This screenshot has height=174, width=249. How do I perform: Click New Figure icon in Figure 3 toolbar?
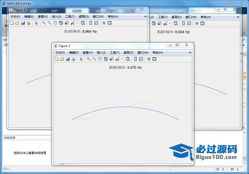pyautogui.click(x=56, y=59)
